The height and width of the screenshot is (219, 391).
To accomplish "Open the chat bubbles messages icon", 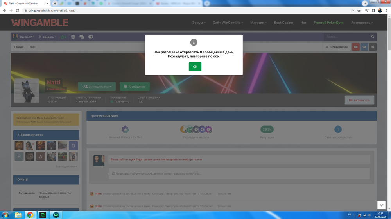I will point(82,37).
